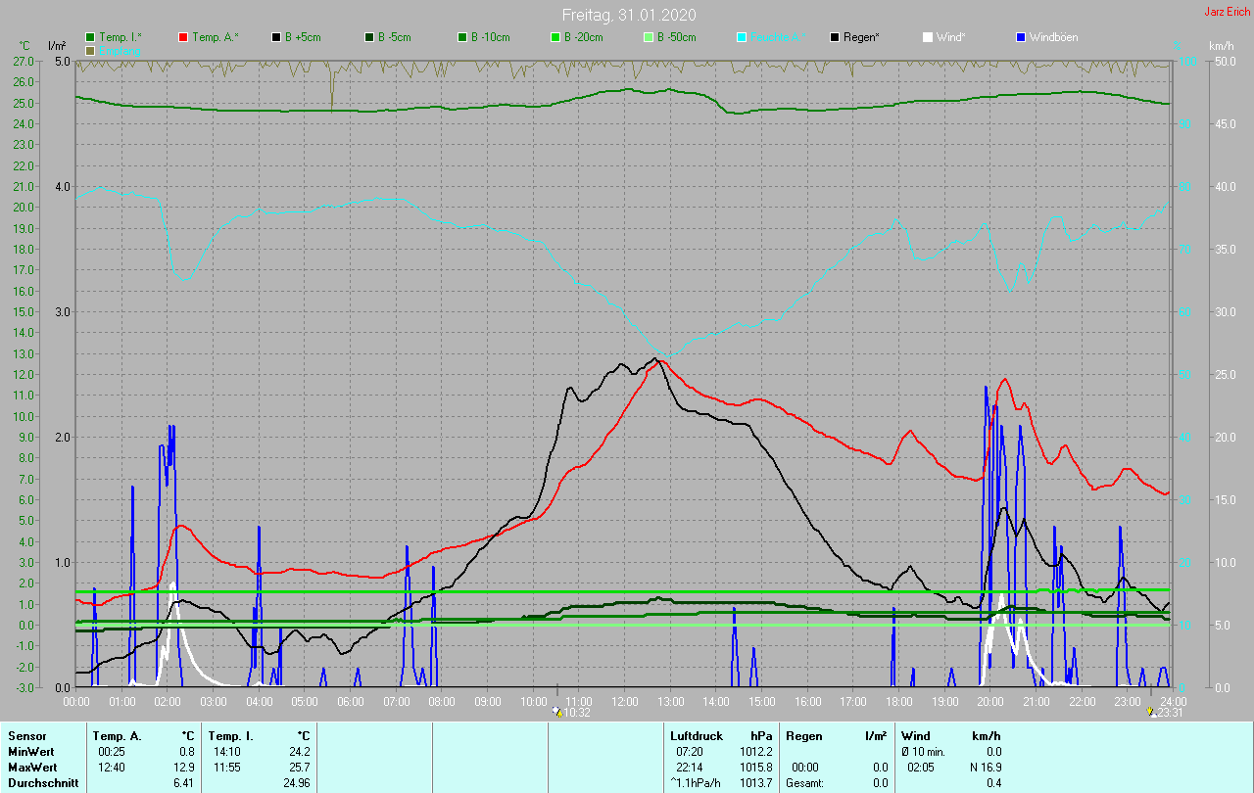Viewport: 1254px width, 793px height.
Task: Click the black B +5cm legend square
Action: [277, 37]
